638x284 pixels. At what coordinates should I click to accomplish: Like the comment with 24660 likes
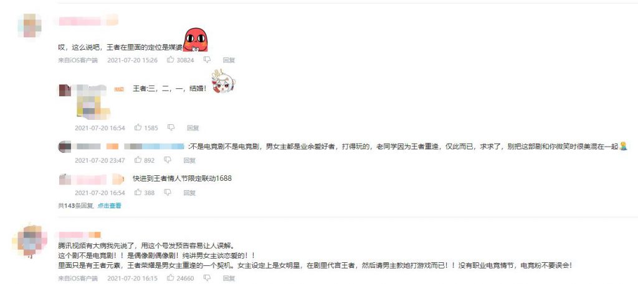[171, 278]
